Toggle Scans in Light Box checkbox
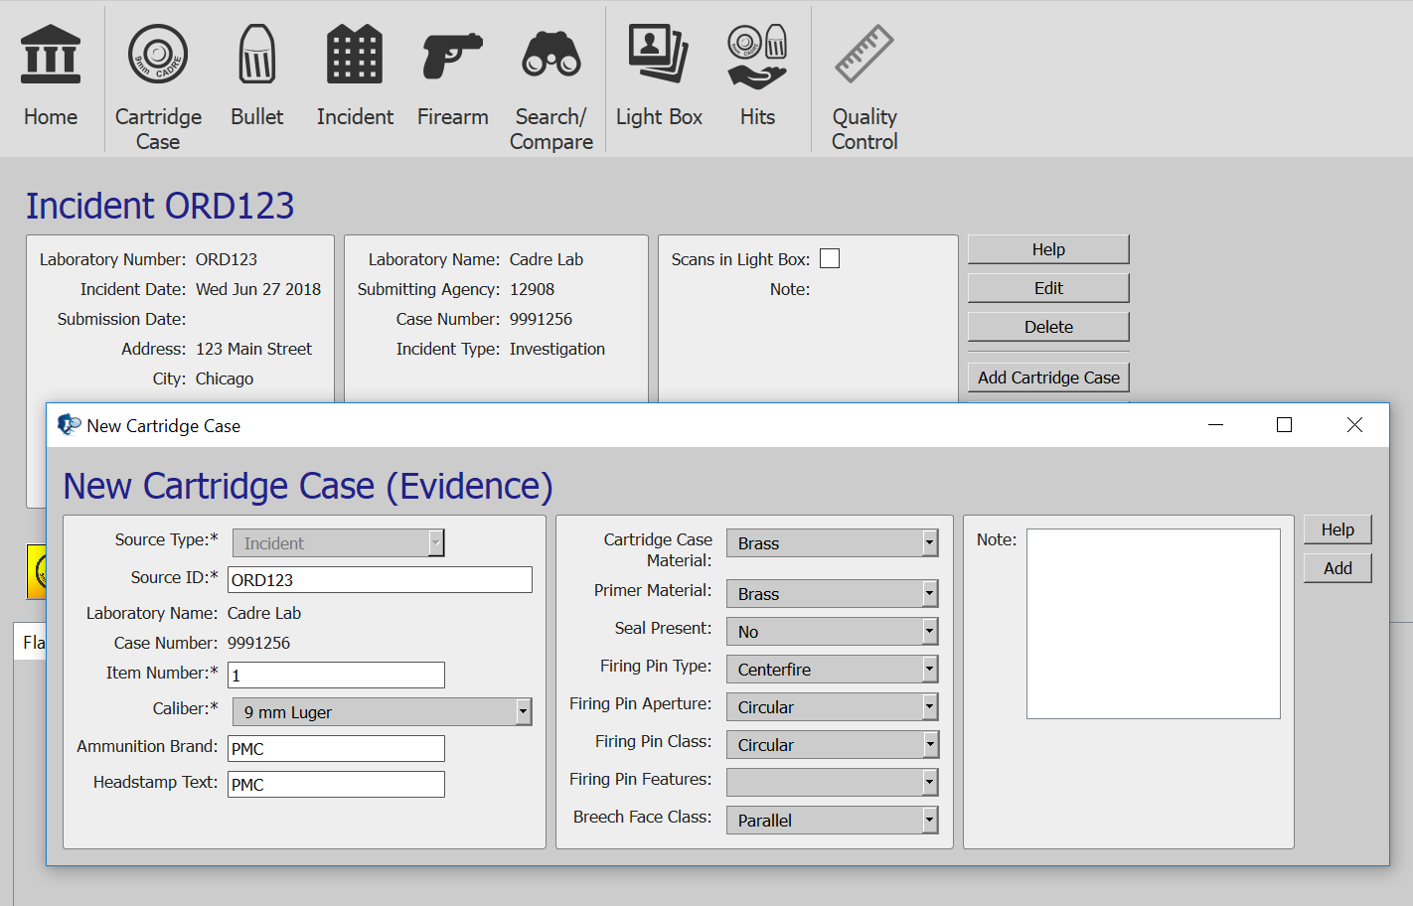The height and width of the screenshot is (906, 1413). (830, 258)
